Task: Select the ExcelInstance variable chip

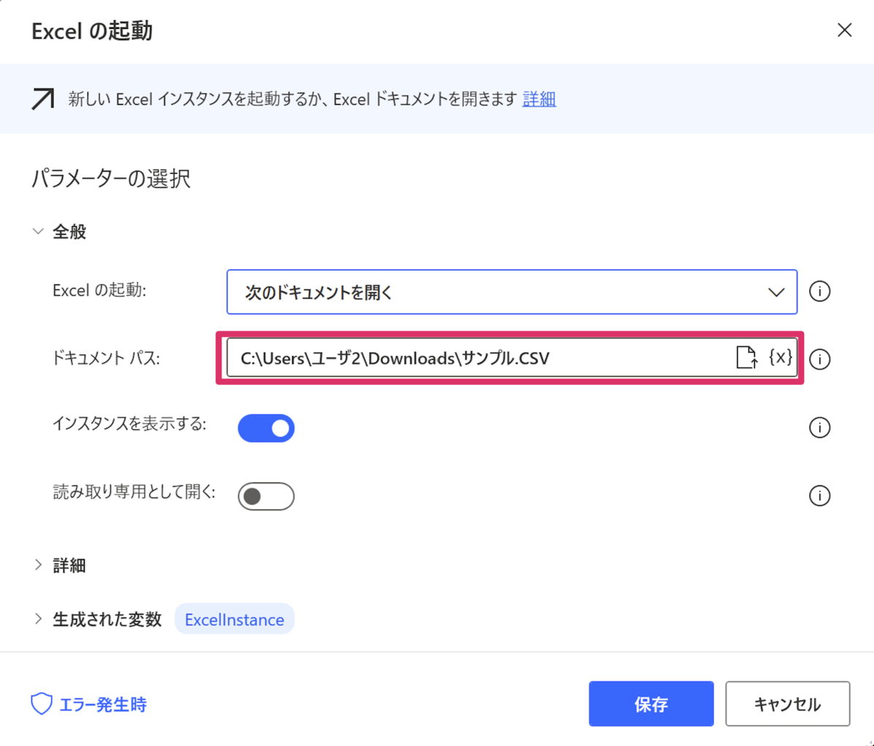Action: (x=235, y=619)
